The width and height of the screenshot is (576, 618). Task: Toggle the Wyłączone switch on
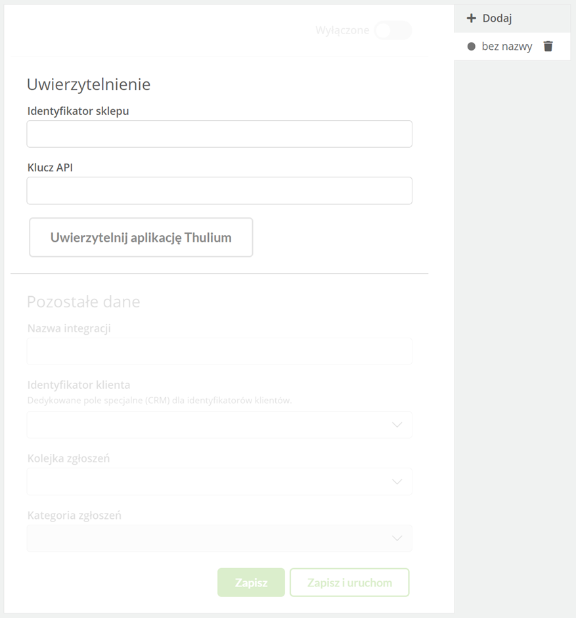tap(393, 30)
